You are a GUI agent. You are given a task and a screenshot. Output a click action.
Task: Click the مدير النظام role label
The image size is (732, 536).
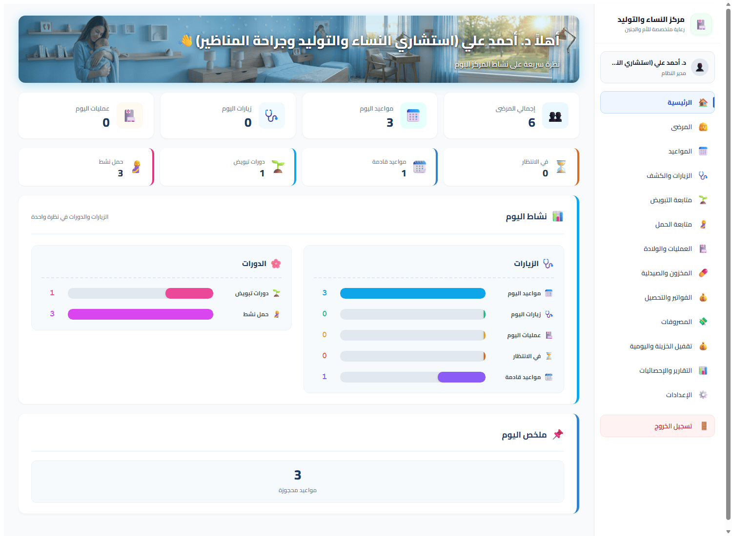[673, 74]
